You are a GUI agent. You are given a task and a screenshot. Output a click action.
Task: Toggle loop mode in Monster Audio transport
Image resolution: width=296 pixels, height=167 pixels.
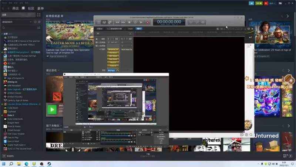[135, 22]
